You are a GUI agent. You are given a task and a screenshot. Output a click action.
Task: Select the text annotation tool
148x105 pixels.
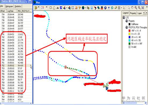58,8
